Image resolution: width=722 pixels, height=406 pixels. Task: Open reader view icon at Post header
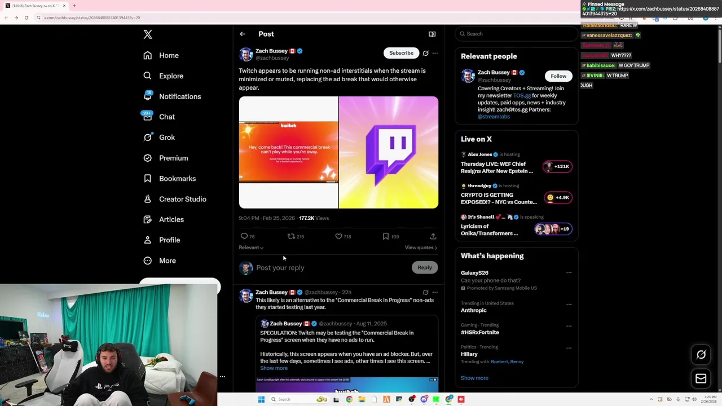tap(432, 34)
